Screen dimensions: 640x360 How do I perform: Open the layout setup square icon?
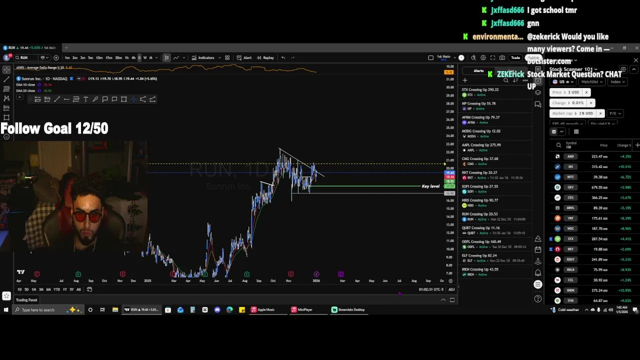431,57
